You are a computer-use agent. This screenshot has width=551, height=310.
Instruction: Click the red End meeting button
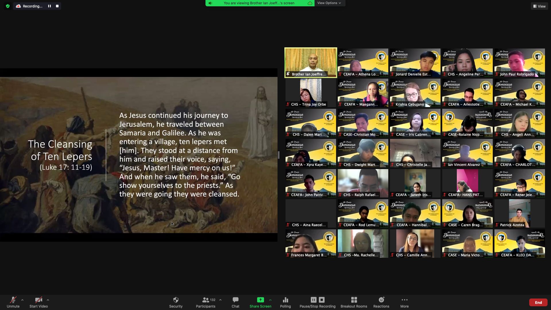coord(538,302)
